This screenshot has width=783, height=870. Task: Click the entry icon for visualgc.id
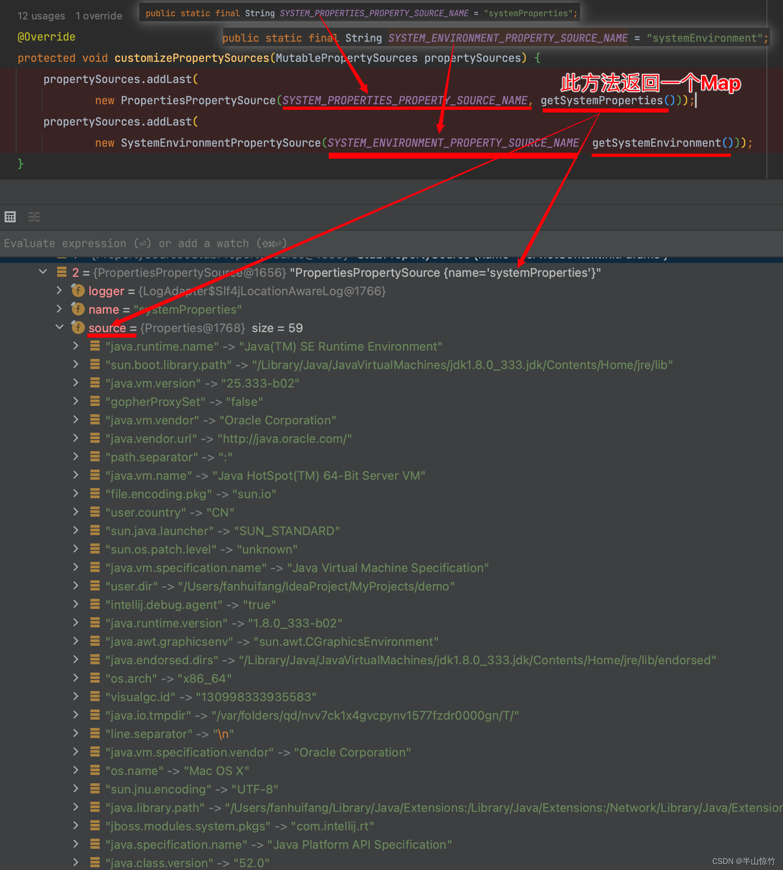[x=95, y=697]
